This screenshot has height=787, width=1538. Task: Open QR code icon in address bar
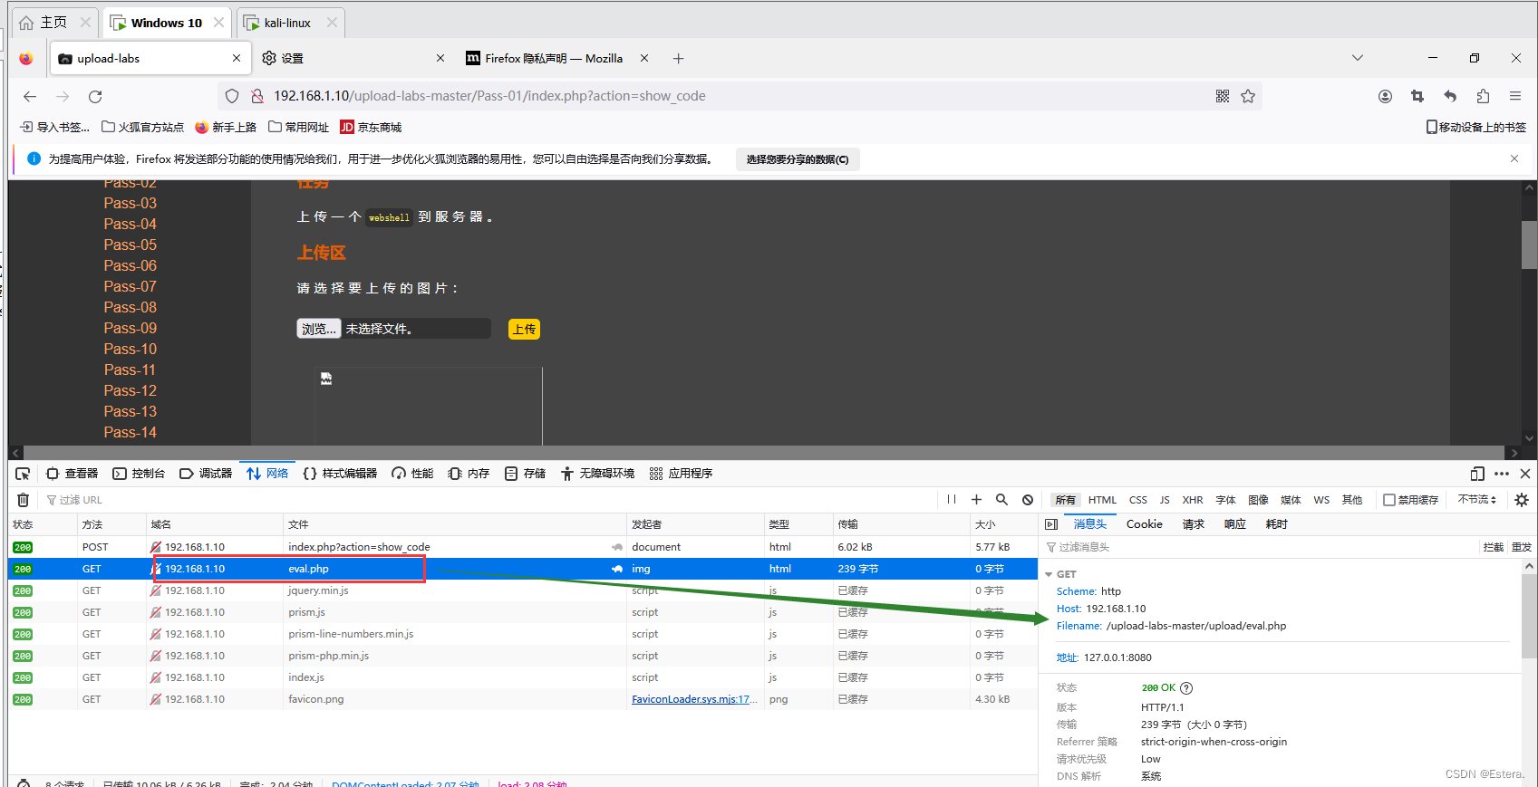click(x=1223, y=96)
